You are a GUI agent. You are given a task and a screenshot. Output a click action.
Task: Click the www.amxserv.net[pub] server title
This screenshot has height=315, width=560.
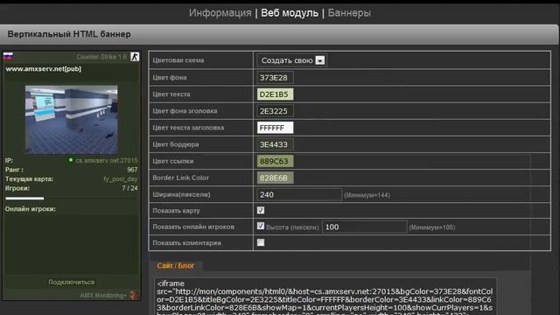43,69
